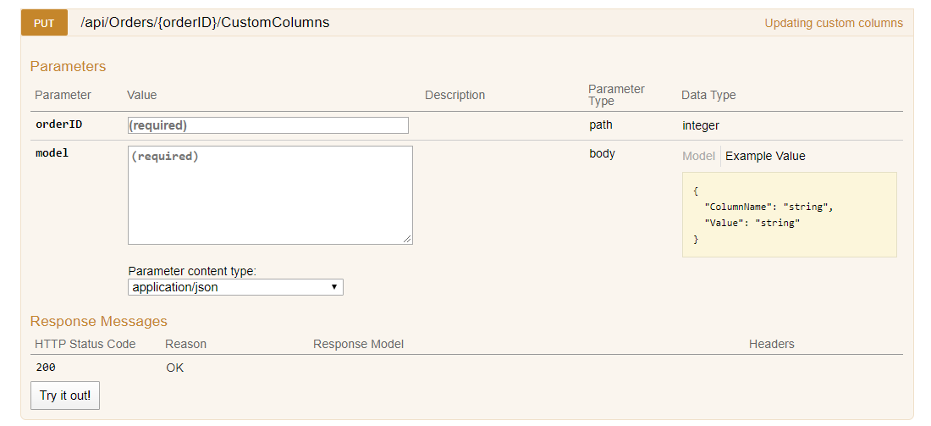
Task: Click the Data Type column header
Action: (x=708, y=95)
